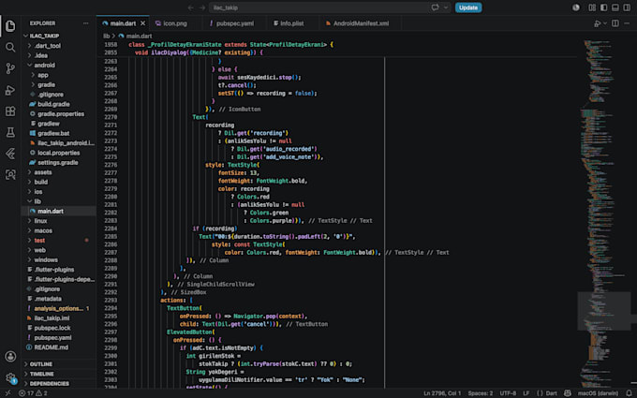Open the Flutter sidebar view
The width and height of the screenshot is (637, 398).
[10, 154]
